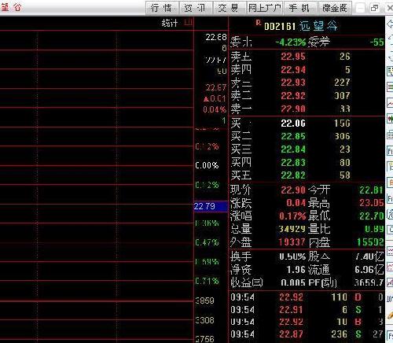The width and height of the screenshot is (393, 343).
Task: Click the white 0.00% axis label
Action: 207,165
